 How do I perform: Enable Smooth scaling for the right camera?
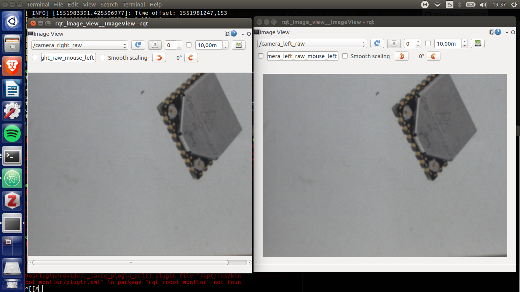(x=102, y=57)
